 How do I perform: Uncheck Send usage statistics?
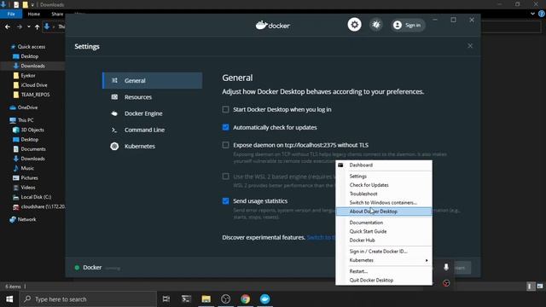click(x=225, y=201)
